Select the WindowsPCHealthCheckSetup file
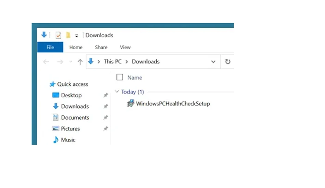The image size is (325, 188). [169, 103]
